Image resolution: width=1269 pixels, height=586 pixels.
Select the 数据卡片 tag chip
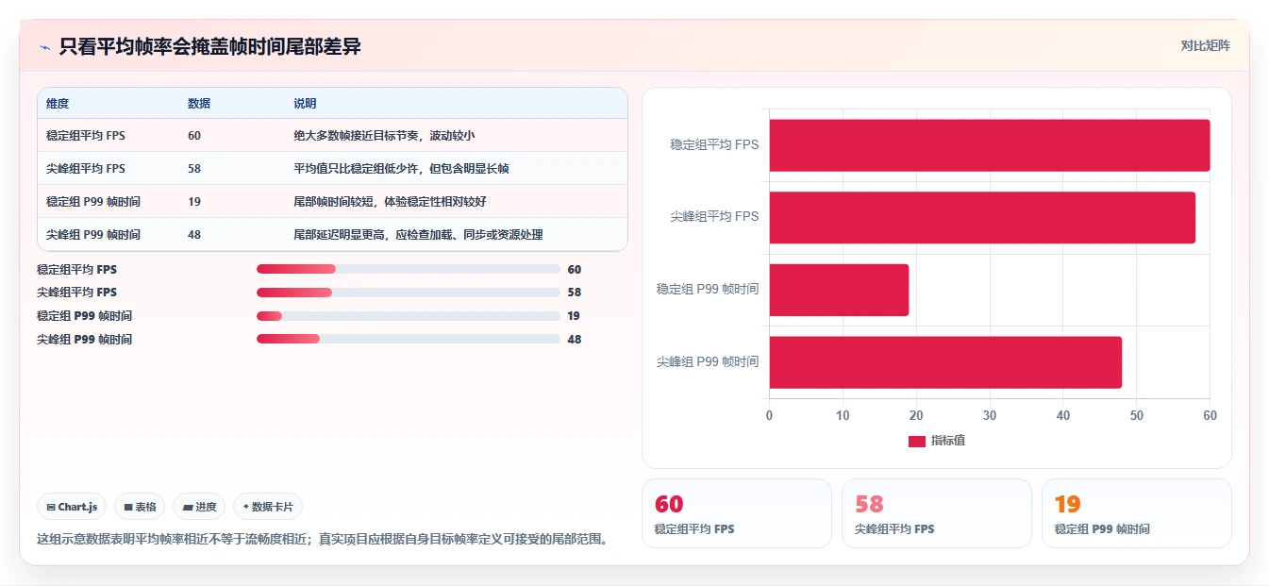(268, 507)
